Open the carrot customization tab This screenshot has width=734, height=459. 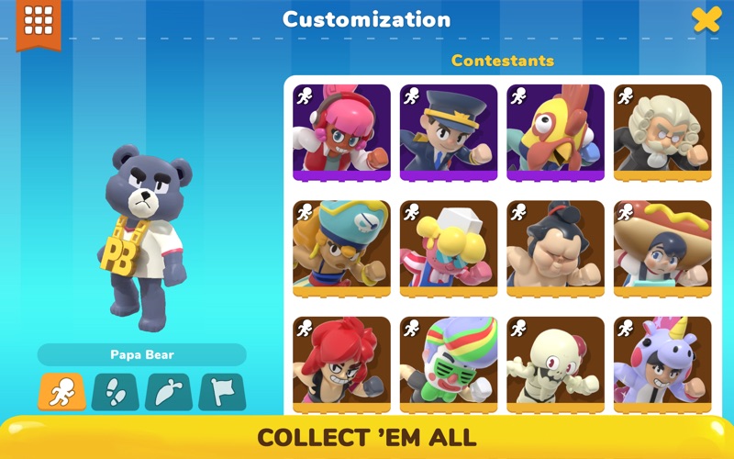(x=169, y=392)
